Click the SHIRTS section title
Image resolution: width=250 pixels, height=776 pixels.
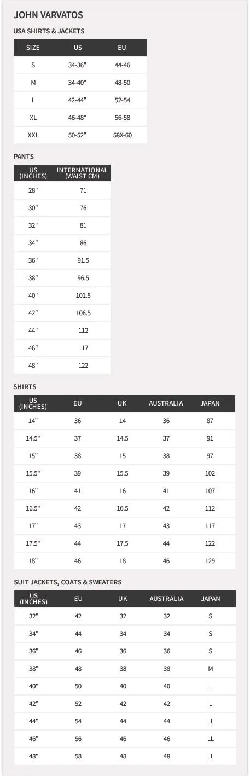click(25, 387)
